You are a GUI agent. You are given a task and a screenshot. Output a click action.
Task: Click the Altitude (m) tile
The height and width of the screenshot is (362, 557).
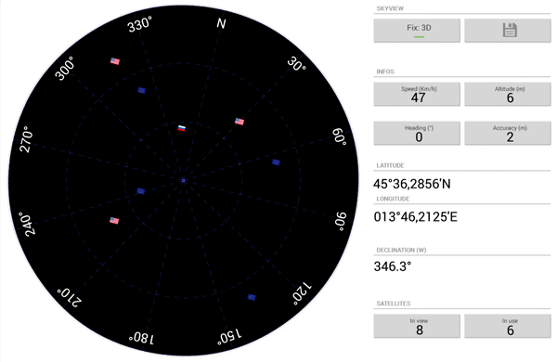point(508,94)
